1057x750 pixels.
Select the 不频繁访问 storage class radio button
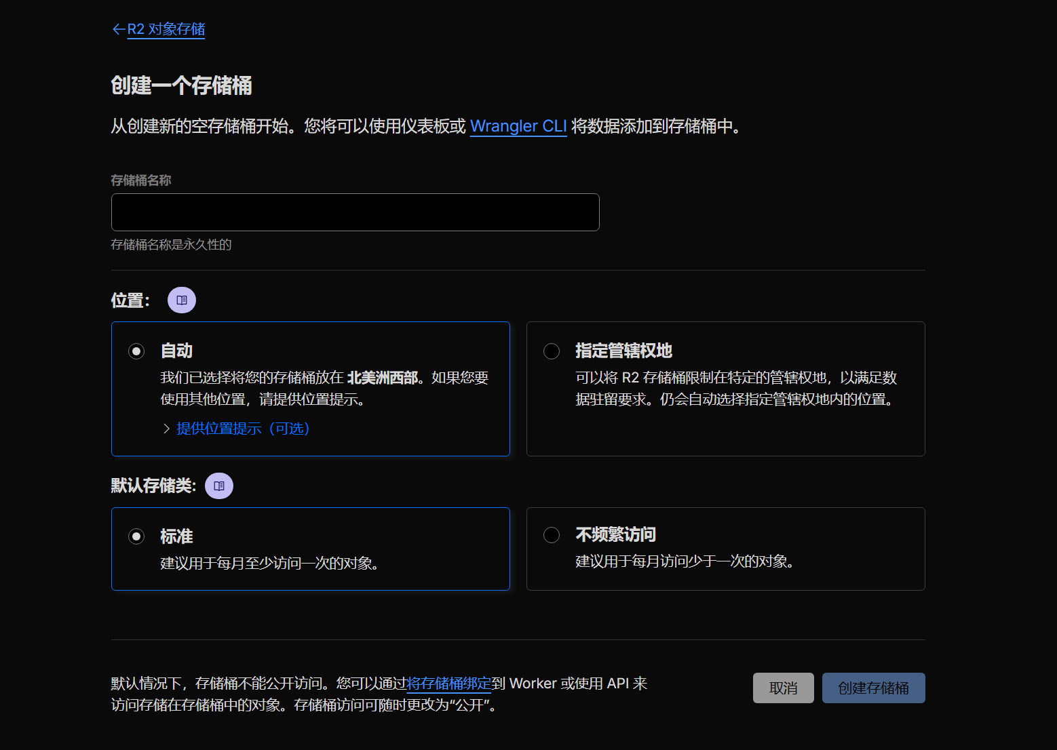pyautogui.click(x=552, y=535)
